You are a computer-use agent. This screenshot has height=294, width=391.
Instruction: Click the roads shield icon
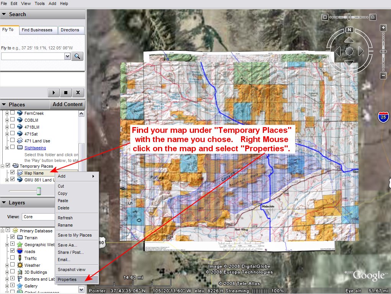pos(20,251)
